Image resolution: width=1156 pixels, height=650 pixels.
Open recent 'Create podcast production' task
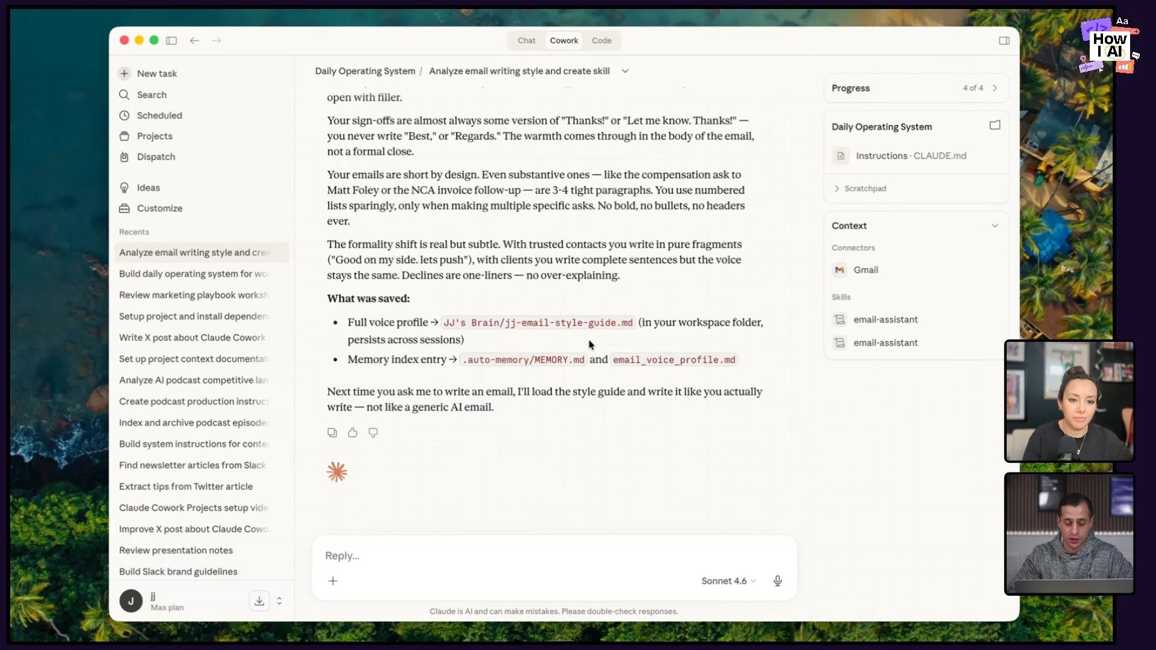194,401
